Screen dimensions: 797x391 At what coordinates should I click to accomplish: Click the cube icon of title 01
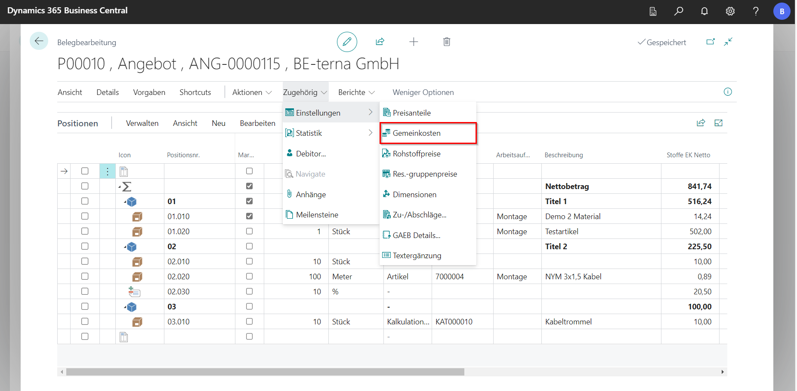coord(132,202)
